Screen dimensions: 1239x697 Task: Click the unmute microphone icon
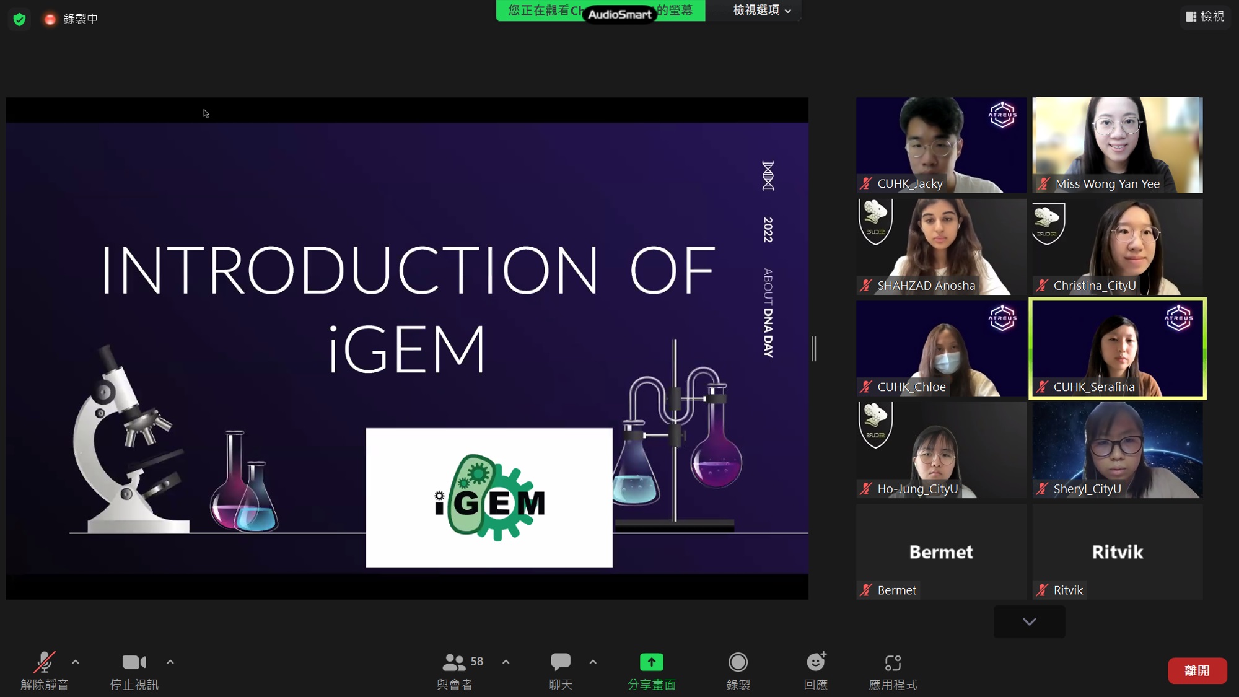pos(44,662)
